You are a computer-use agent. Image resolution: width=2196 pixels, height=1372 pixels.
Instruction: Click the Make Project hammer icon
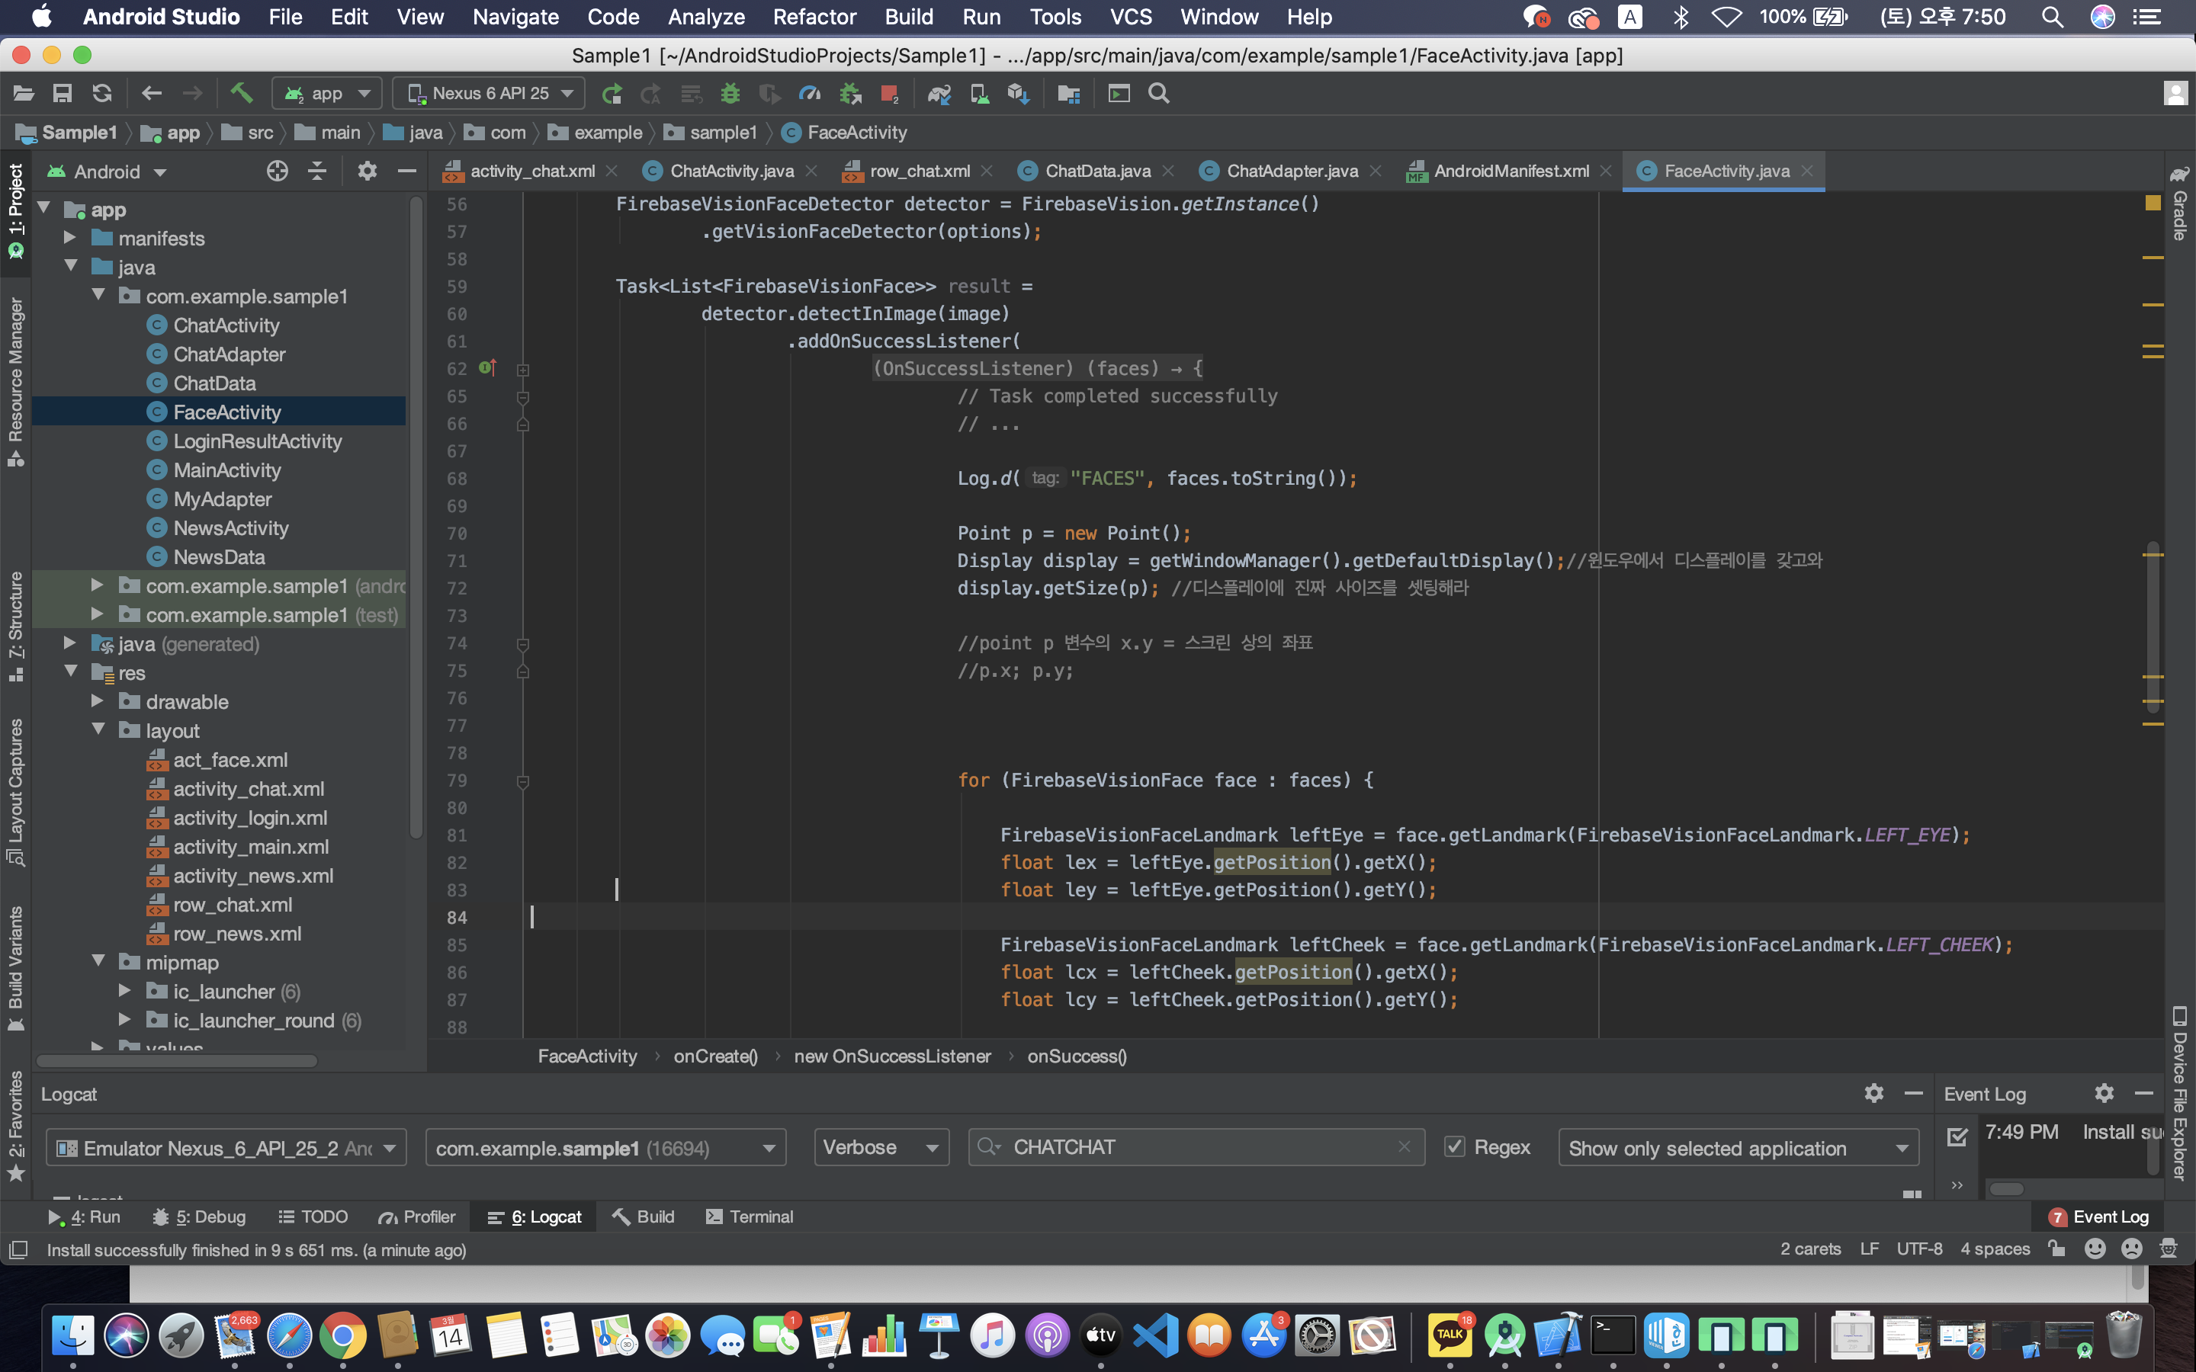[240, 94]
